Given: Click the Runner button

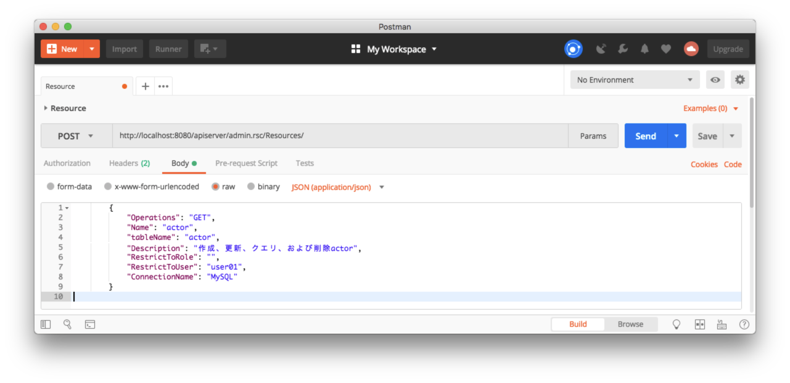Looking at the screenshot, I should click(x=168, y=49).
